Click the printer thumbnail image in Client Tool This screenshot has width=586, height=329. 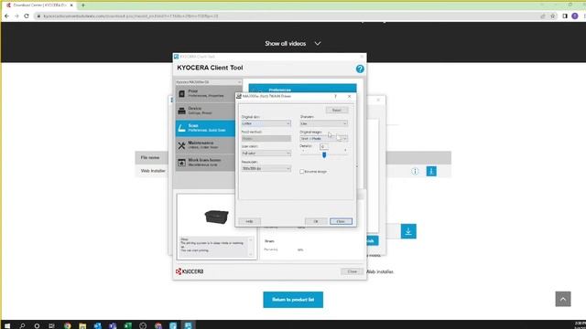217,217
